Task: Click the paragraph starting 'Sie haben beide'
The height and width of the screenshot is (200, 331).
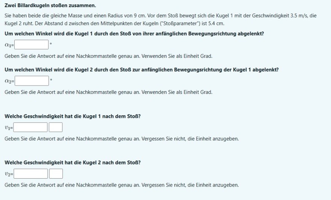Action: 161,20
